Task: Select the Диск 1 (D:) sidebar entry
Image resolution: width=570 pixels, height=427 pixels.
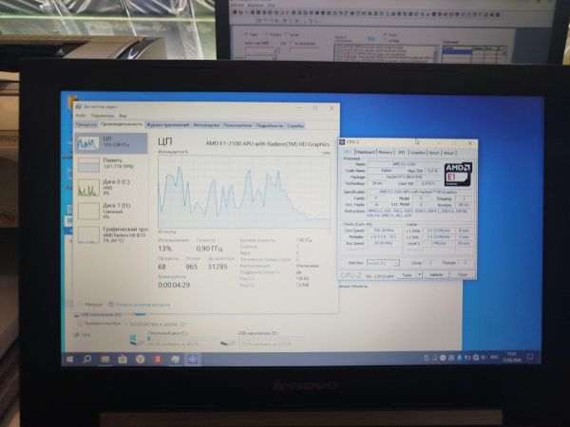Action: (111, 211)
